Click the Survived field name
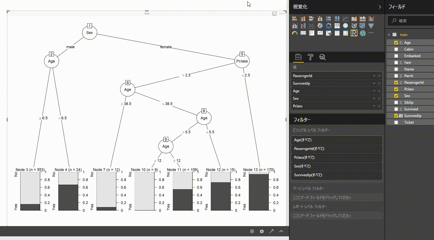The width and height of the screenshot is (434, 240). coord(411,109)
